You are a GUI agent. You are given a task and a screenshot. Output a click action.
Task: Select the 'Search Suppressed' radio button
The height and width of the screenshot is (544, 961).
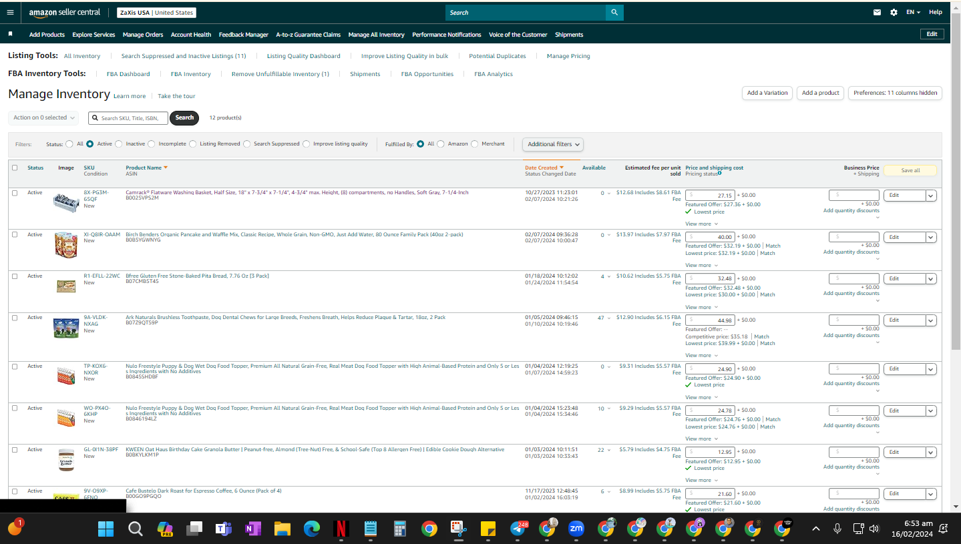pyautogui.click(x=247, y=144)
